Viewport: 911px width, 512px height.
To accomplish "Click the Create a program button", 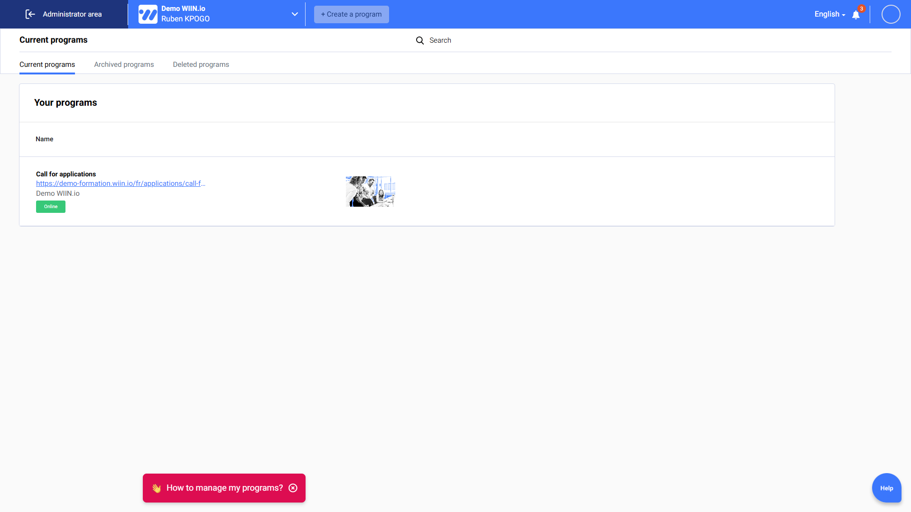I will (x=351, y=14).
